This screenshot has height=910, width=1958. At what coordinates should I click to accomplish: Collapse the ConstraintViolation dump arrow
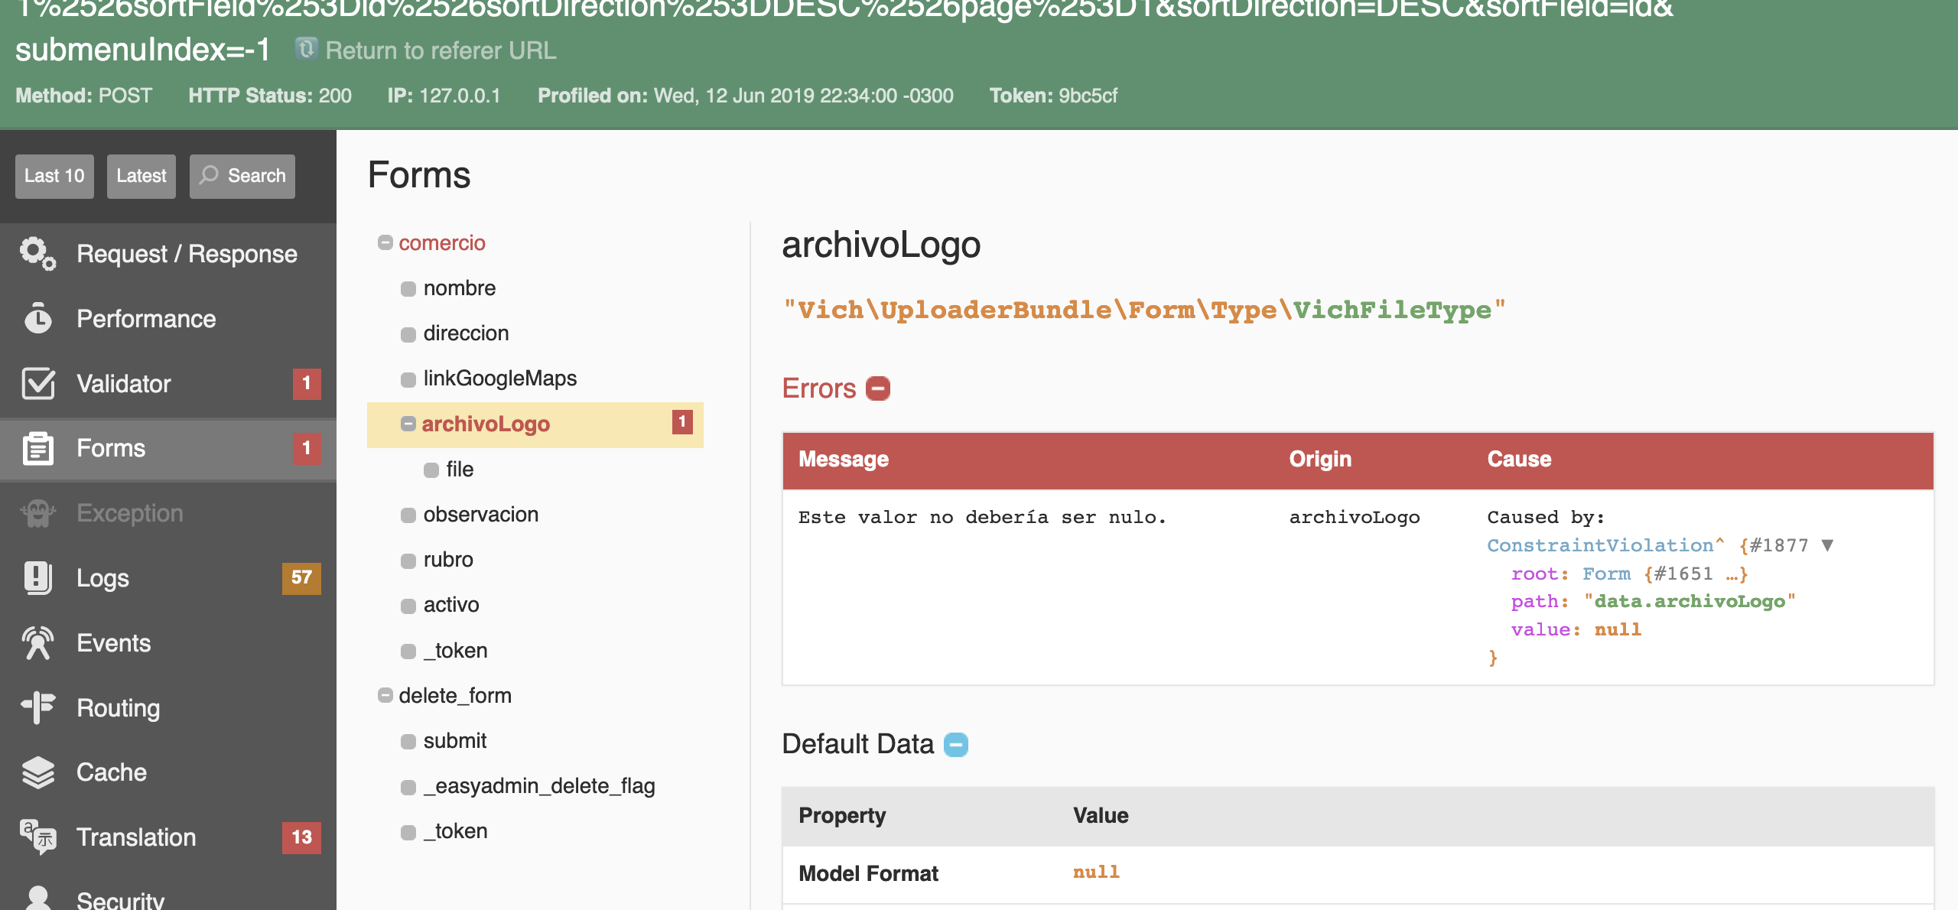(1828, 545)
